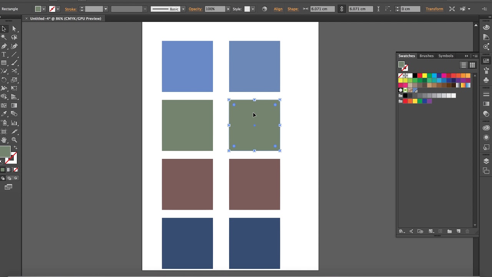Enable Draw Normal mode
Viewport: 492px width, 277px height.
coord(3,178)
